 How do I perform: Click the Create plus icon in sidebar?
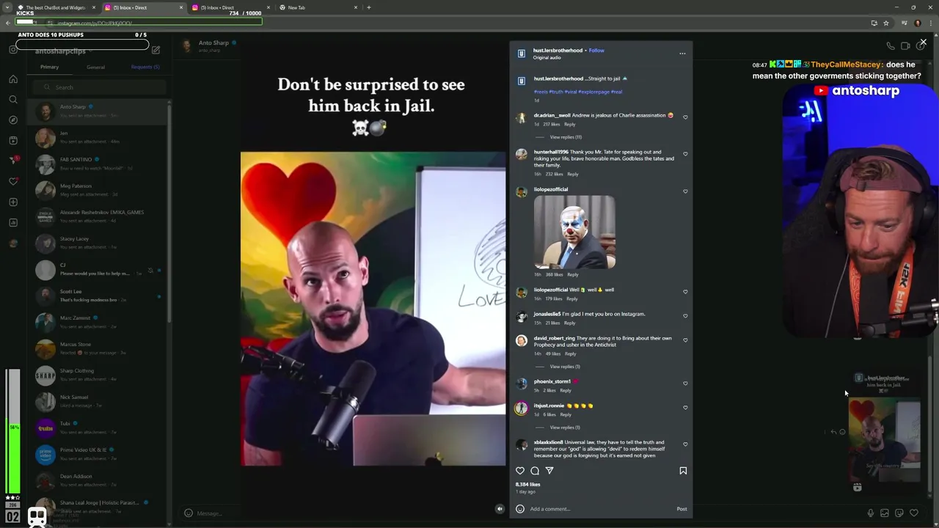click(13, 202)
